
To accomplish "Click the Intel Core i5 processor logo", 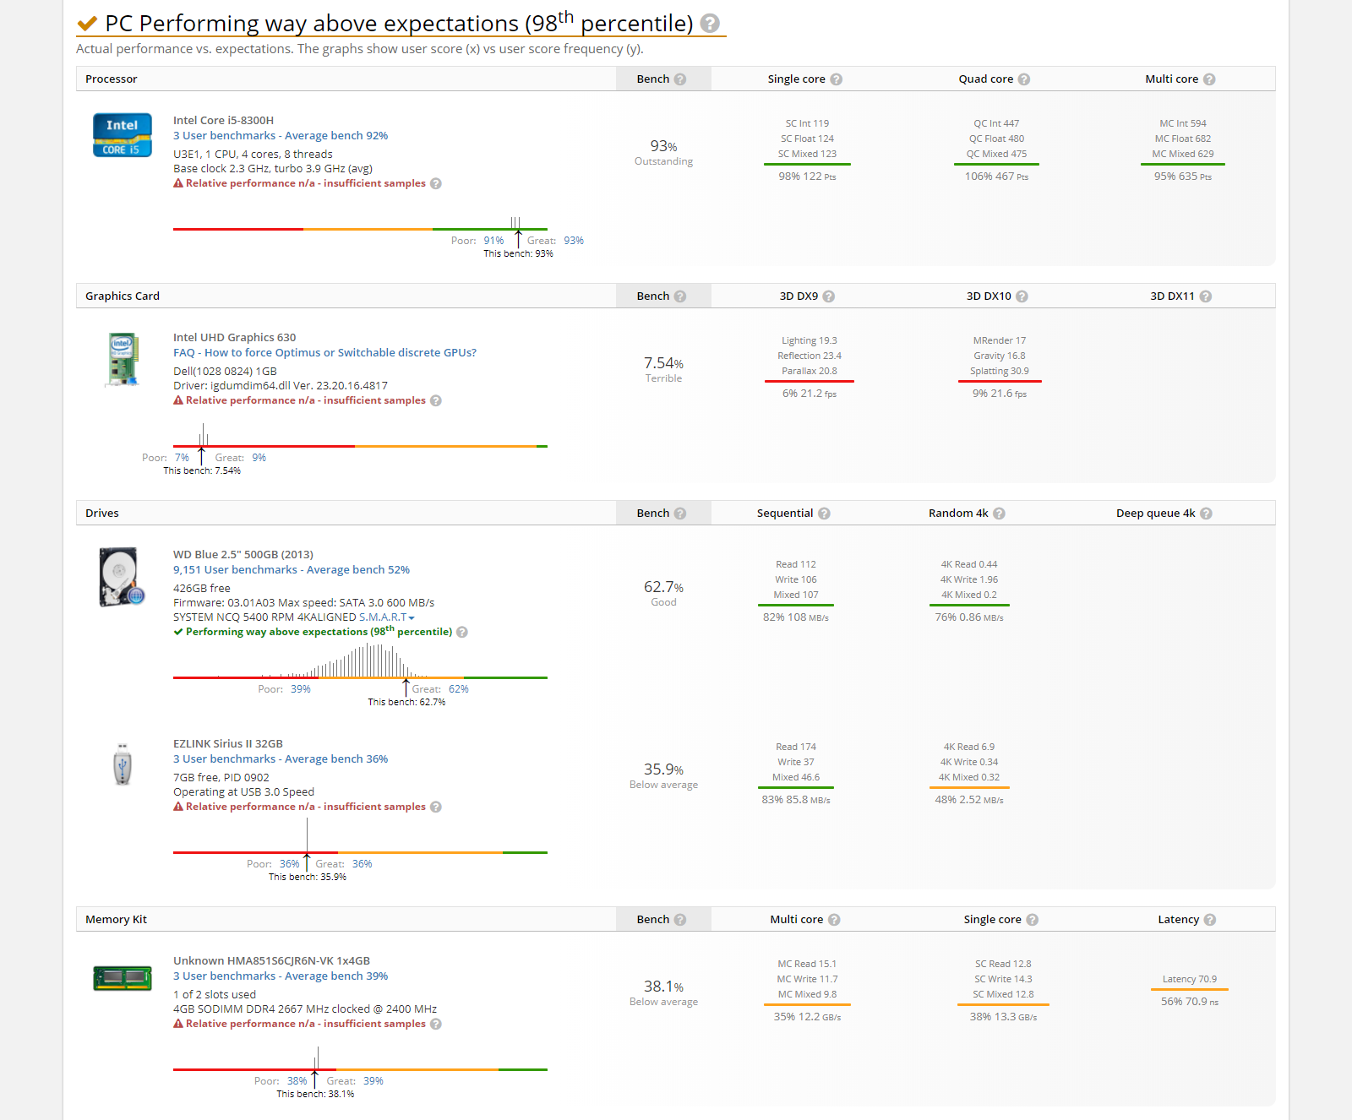I will click(x=123, y=135).
